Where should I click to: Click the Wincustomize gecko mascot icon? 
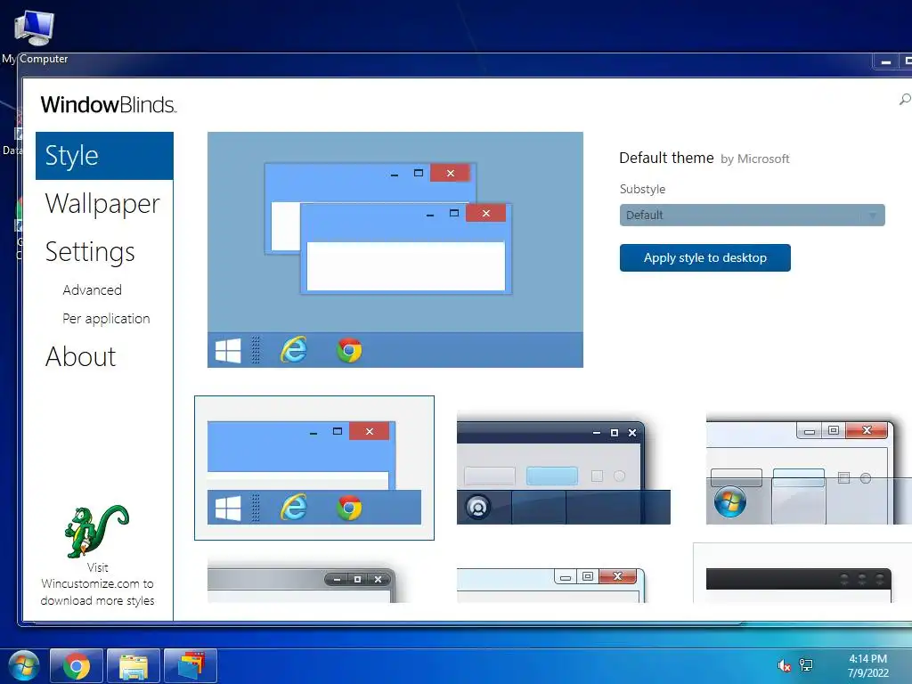(96, 531)
